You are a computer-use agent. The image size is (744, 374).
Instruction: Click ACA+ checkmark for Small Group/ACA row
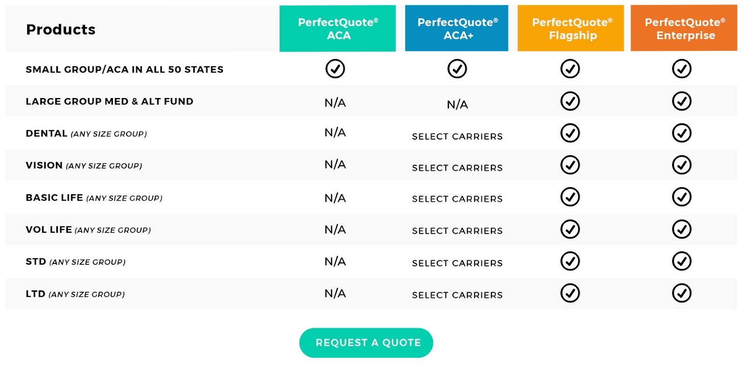point(457,69)
